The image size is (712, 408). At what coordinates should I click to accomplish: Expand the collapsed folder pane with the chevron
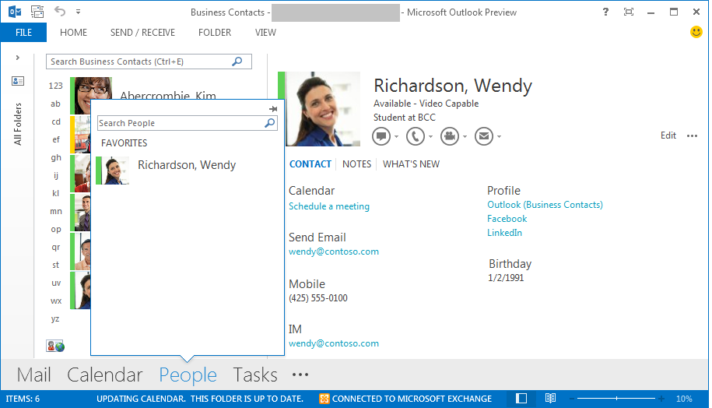click(x=17, y=58)
